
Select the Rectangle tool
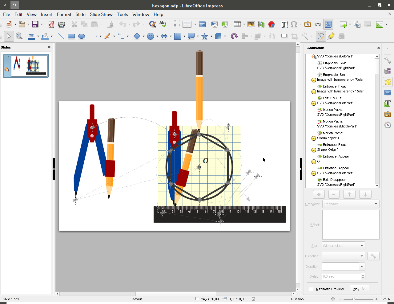pos(71,36)
